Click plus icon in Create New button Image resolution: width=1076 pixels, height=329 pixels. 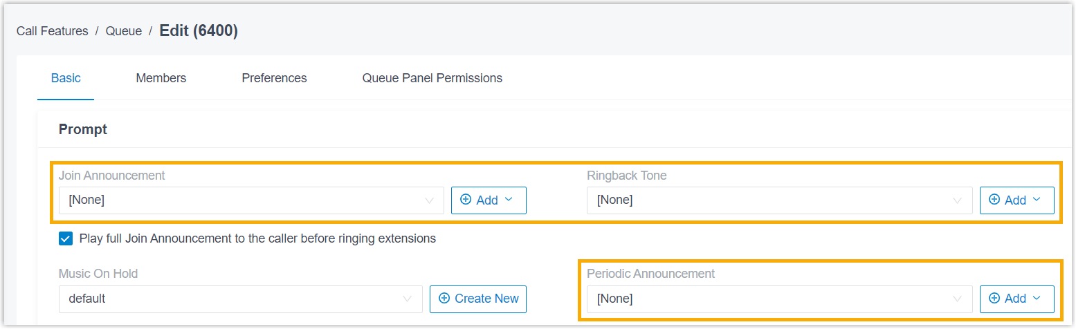[444, 299]
